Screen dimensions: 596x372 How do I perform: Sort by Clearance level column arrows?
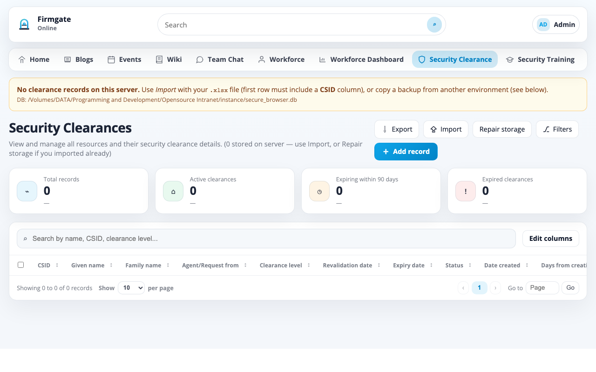(309, 265)
